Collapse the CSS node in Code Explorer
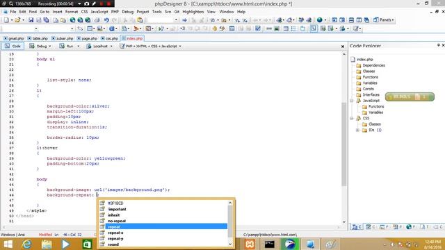Viewport: 445px width, 250px height. coord(352,118)
